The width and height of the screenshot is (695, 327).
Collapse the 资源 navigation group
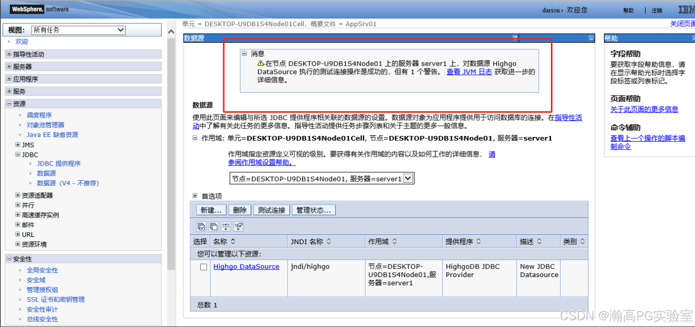point(9,104)
